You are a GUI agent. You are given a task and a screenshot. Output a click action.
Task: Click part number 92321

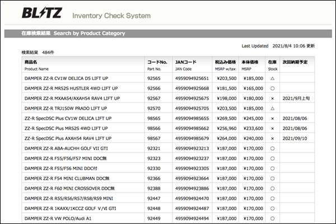[x=154, y=148]
